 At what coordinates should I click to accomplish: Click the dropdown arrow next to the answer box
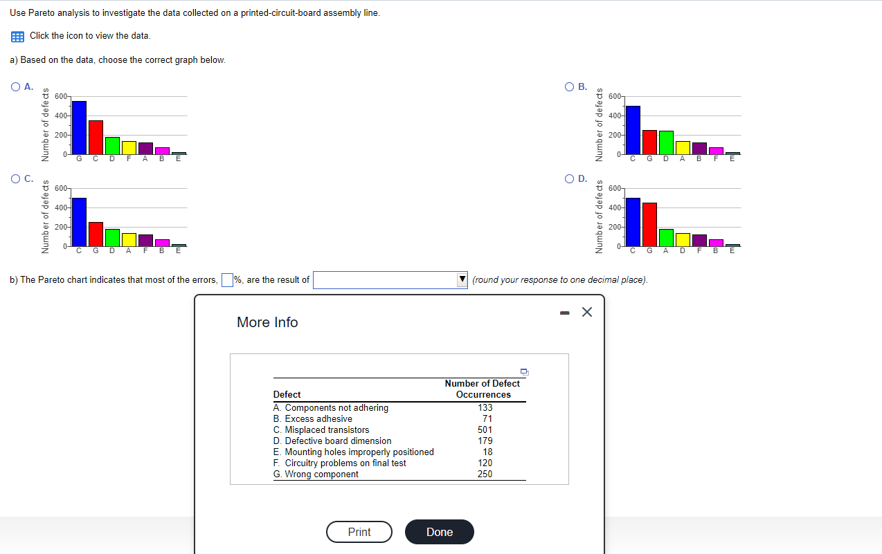click(460, 279)
